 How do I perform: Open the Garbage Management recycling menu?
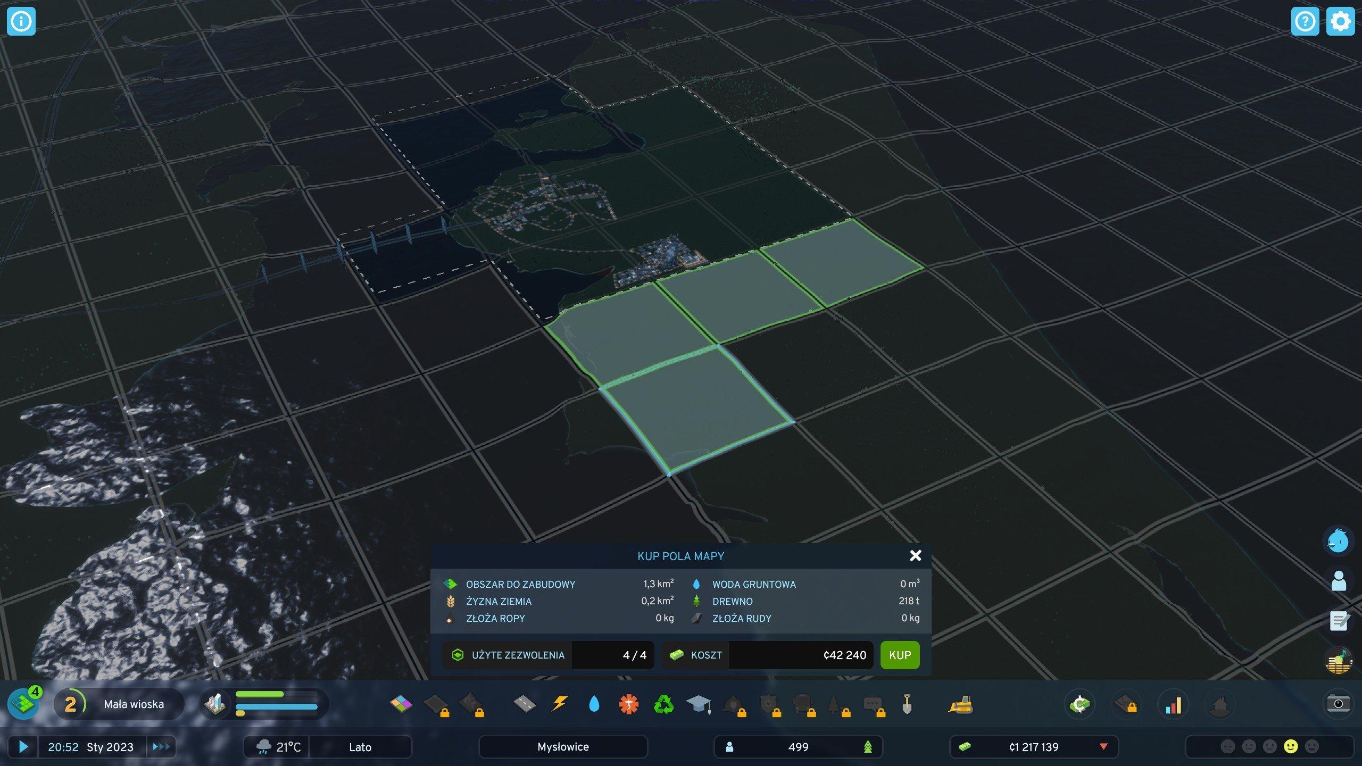pyautogui.click(x=663, y=704)
